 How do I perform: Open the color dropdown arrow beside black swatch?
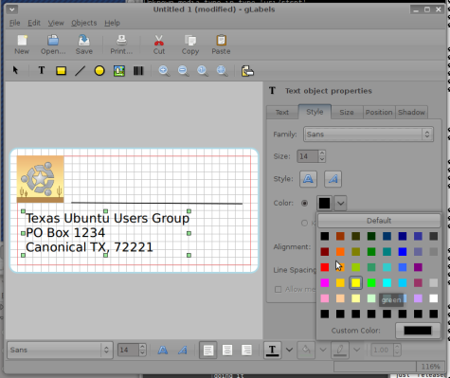(x=340, y=203)
